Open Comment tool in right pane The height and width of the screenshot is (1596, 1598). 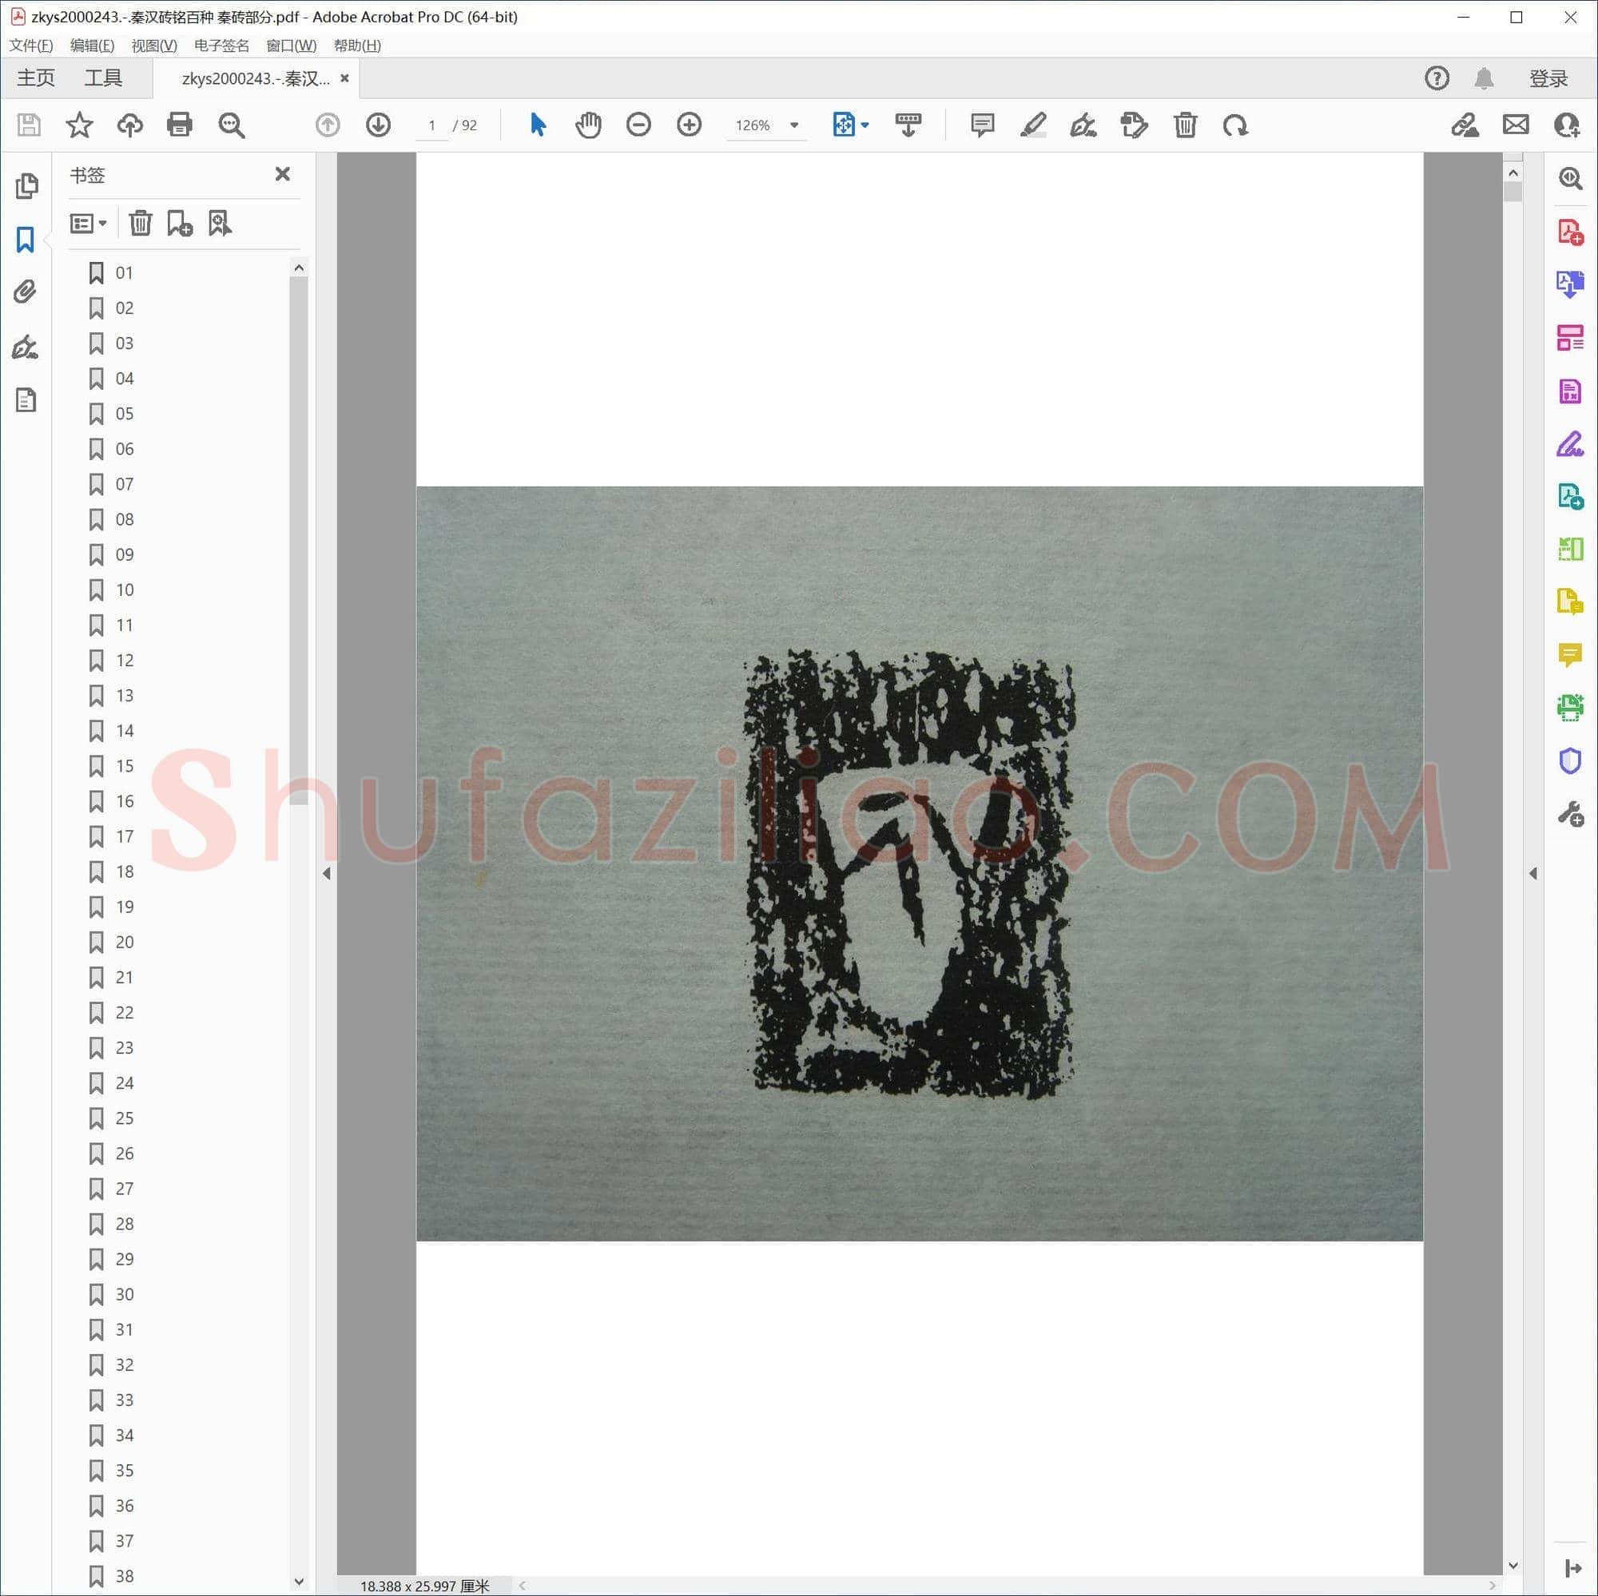pyautogui.click(x=1570, y=655)
